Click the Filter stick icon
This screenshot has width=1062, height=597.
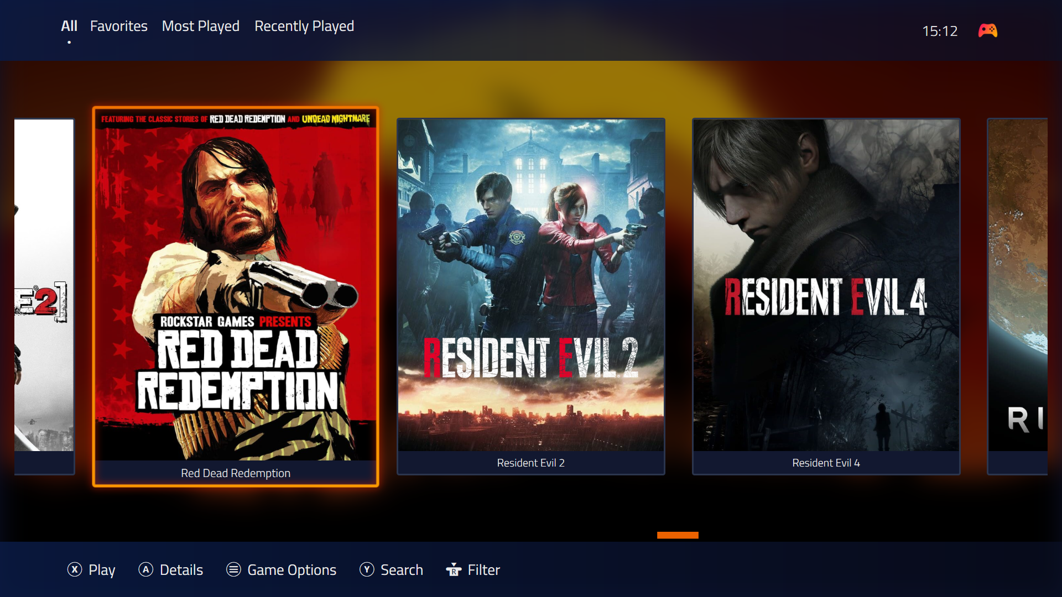point(454,569)
